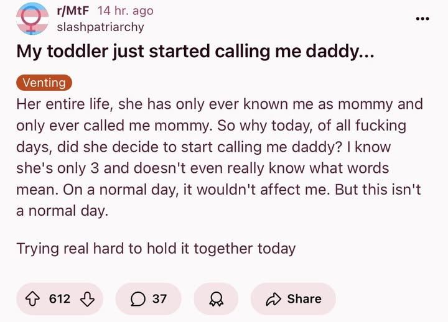Image resolution: width=448 pixels, height=322 pixels.
Task: Select the post body paragraph text
Action: [x=220, y=157]
